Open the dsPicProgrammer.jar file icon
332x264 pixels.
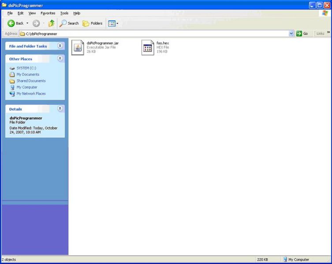(x=78, y=48)
